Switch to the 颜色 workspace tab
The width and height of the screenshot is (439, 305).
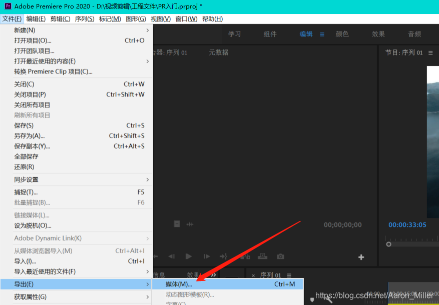coord(342,34)
